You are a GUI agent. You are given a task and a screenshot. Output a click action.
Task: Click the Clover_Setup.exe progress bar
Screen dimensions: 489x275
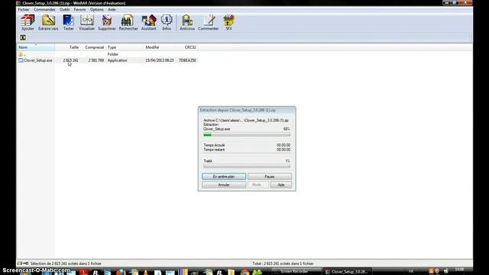247,135
